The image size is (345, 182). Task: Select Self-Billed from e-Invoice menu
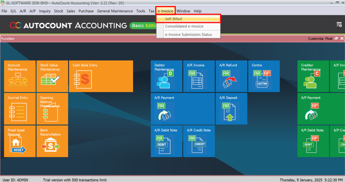[188, 19]
